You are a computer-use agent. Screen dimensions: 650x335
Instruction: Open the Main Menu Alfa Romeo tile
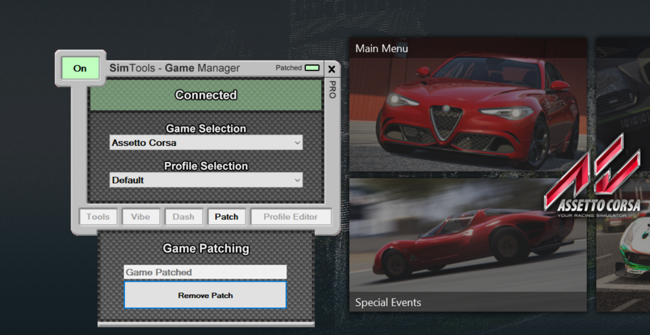(x=468, y=105)
